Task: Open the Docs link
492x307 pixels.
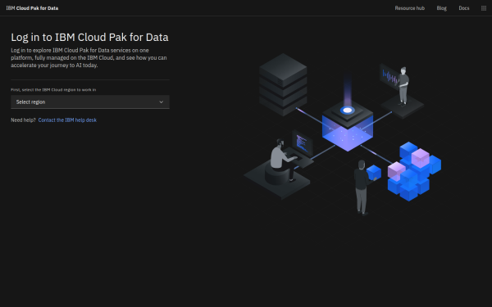Action: (464, 8)
